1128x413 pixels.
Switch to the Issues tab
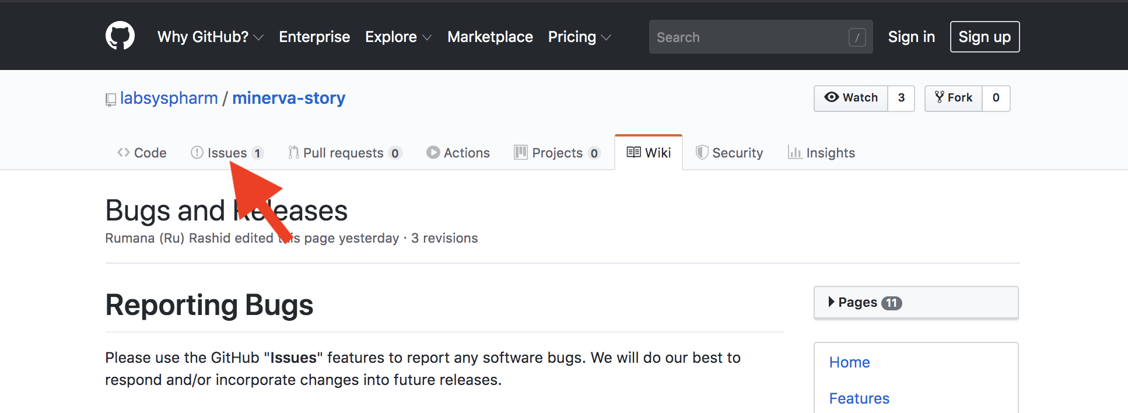[x=227, y=153]
